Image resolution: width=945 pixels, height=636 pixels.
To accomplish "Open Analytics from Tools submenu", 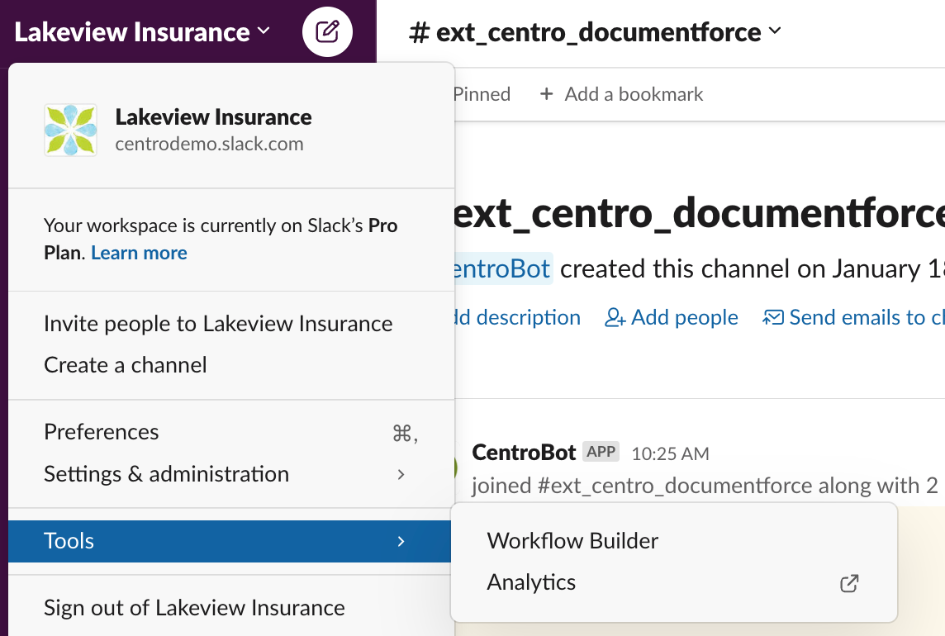I will pyautogui.click(x=674, y=582).
